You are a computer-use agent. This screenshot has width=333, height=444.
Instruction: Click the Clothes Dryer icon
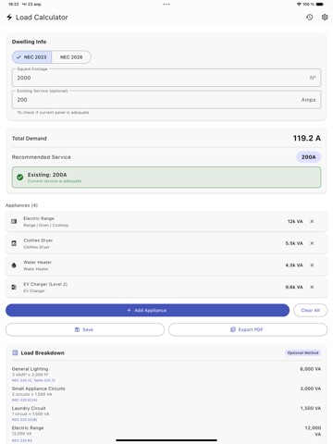[x=14, y=243]
